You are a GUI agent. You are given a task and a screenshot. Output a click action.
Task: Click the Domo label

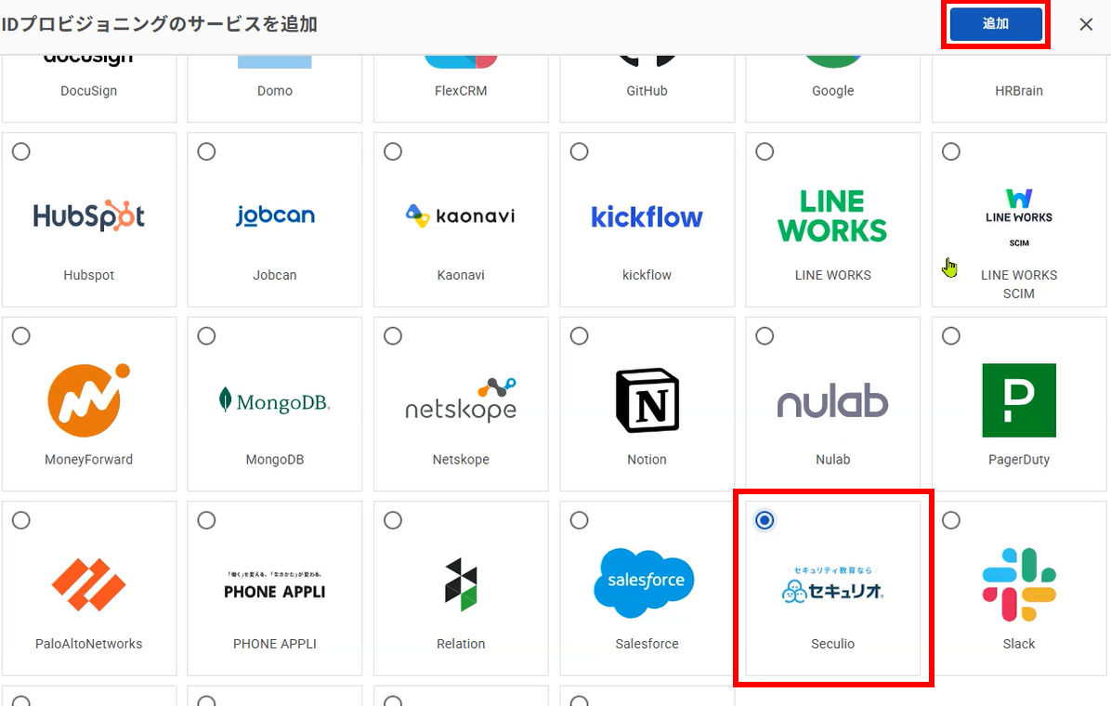coord(275,91)
